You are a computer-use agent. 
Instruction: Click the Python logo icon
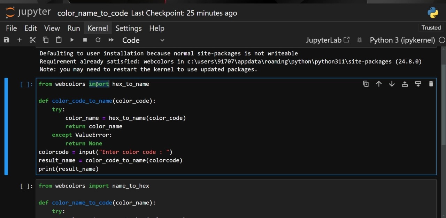tap(433, 13)
